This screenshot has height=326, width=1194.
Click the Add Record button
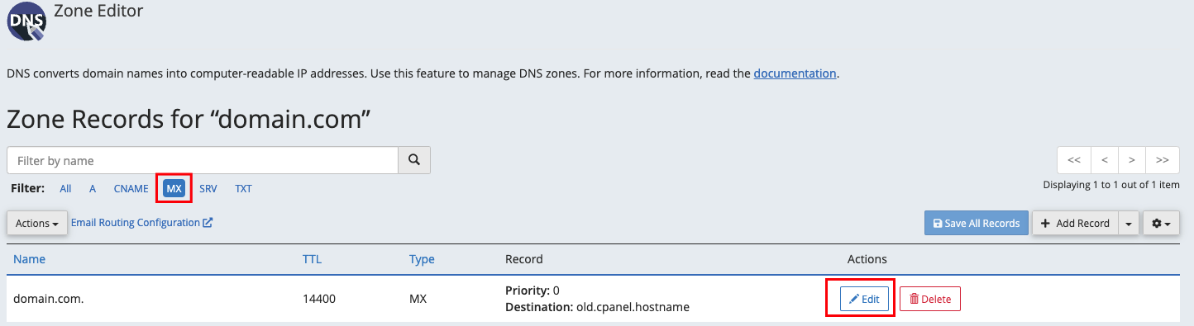click(1075, 223)
